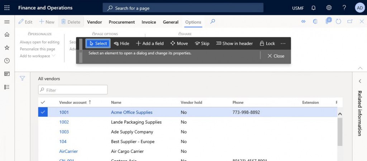Open AirCarrier vendor account link
This screenshot has width=367, height=161.
[68, 151]
